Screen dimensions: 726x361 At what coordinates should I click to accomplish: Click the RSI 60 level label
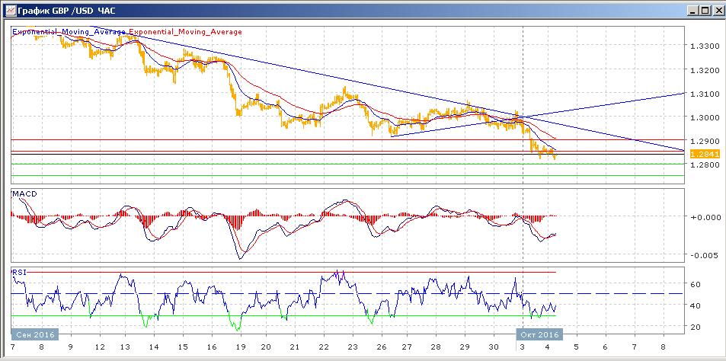tap(696, 283)
